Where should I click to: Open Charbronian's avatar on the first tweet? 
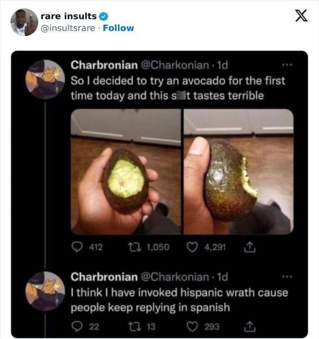[x=45, y=79]
